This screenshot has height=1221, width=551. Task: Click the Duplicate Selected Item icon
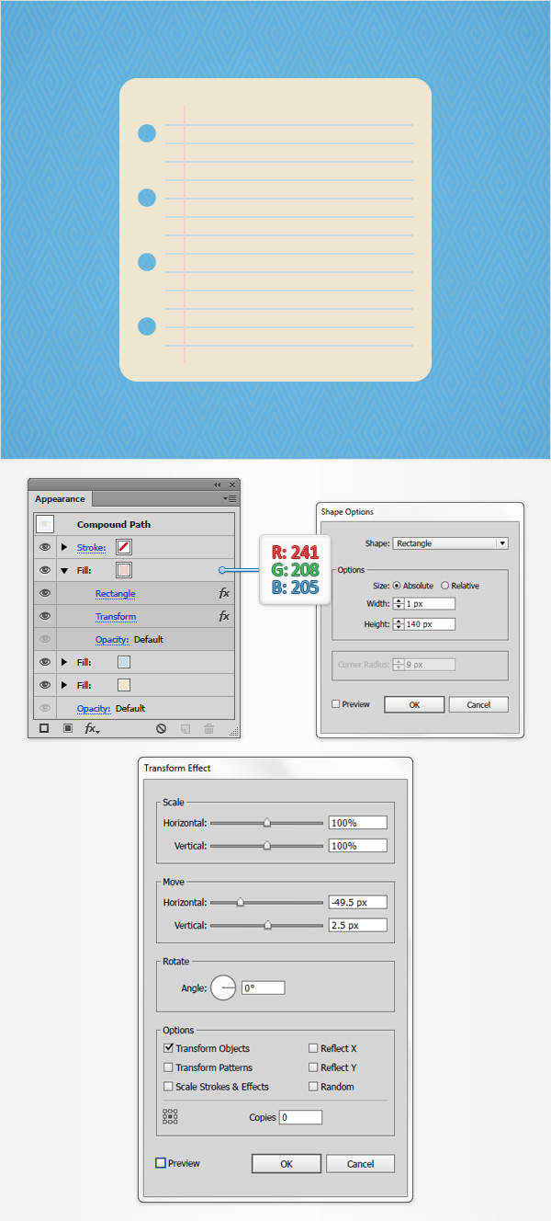click(186, 728)
